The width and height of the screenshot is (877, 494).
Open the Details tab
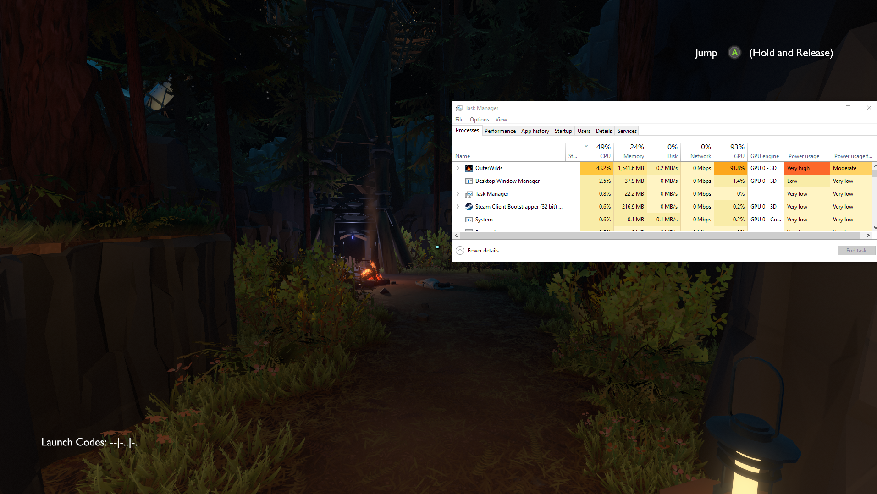click(x=604, y=131)
